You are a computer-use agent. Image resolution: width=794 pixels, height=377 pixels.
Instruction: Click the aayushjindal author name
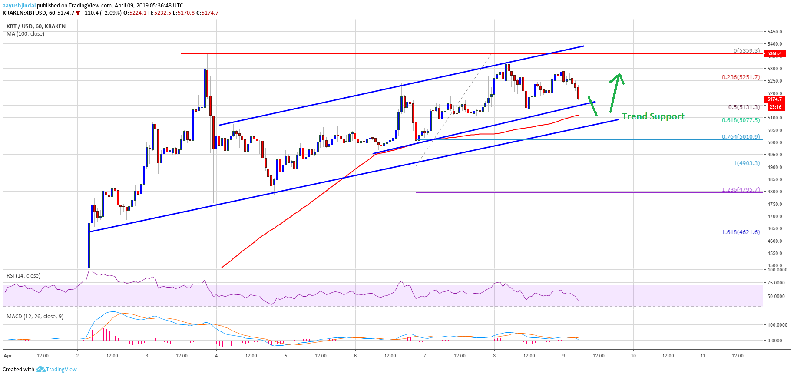coord(19,6)
